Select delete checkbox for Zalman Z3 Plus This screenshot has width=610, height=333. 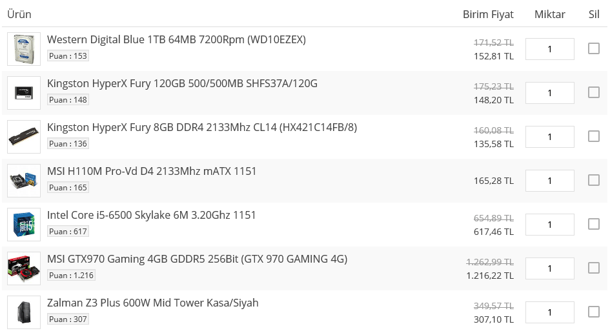point(594,312)
